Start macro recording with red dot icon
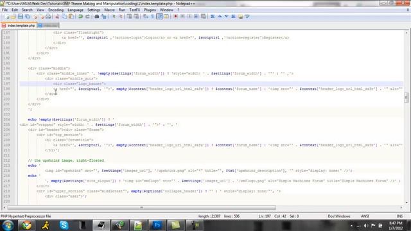 (x=175, y=17)
